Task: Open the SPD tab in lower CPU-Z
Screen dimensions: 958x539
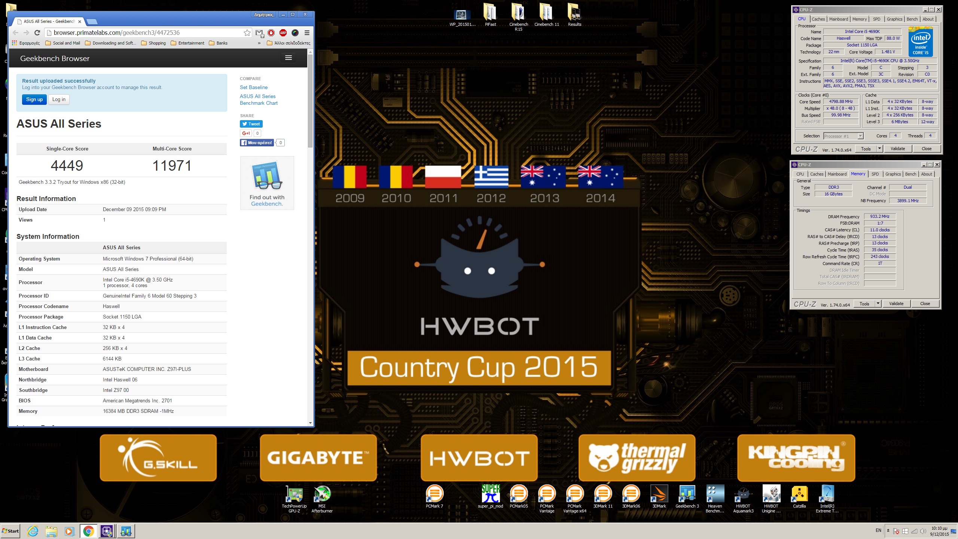Action: click(875, 174)
